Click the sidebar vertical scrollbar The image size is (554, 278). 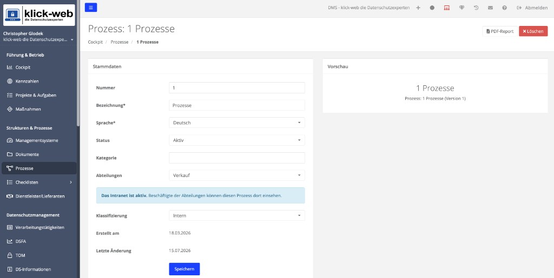[78, 63]
